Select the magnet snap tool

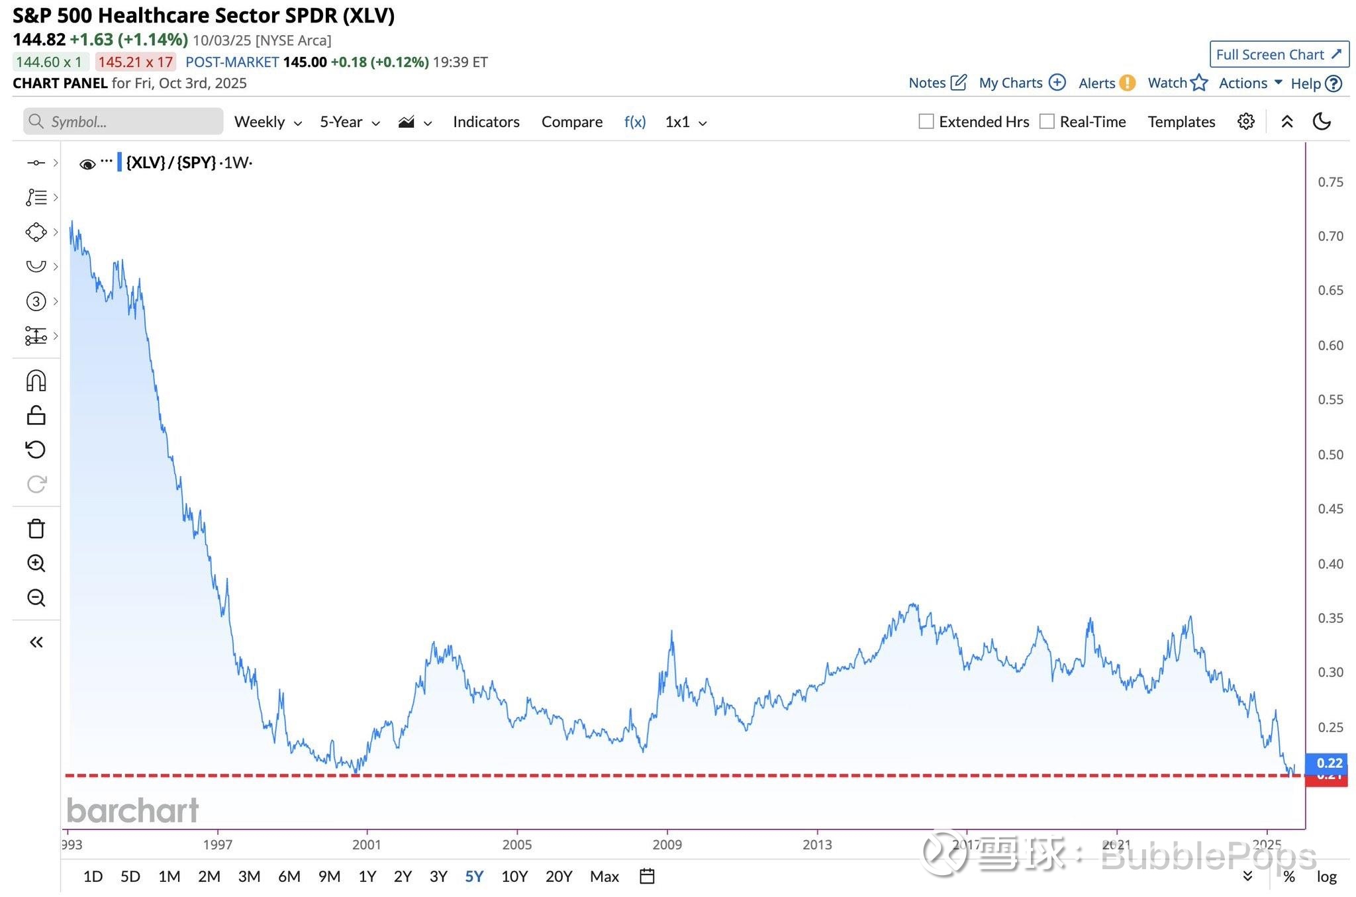point(36,381)
